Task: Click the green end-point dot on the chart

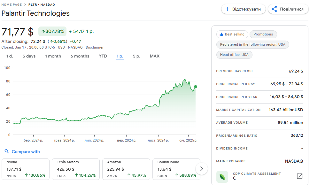Action: click(x=196, y=87)
